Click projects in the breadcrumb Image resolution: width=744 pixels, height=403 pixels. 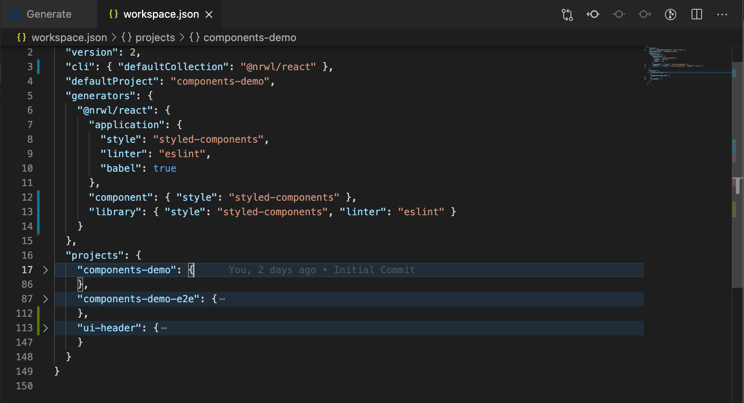[155, 37]
